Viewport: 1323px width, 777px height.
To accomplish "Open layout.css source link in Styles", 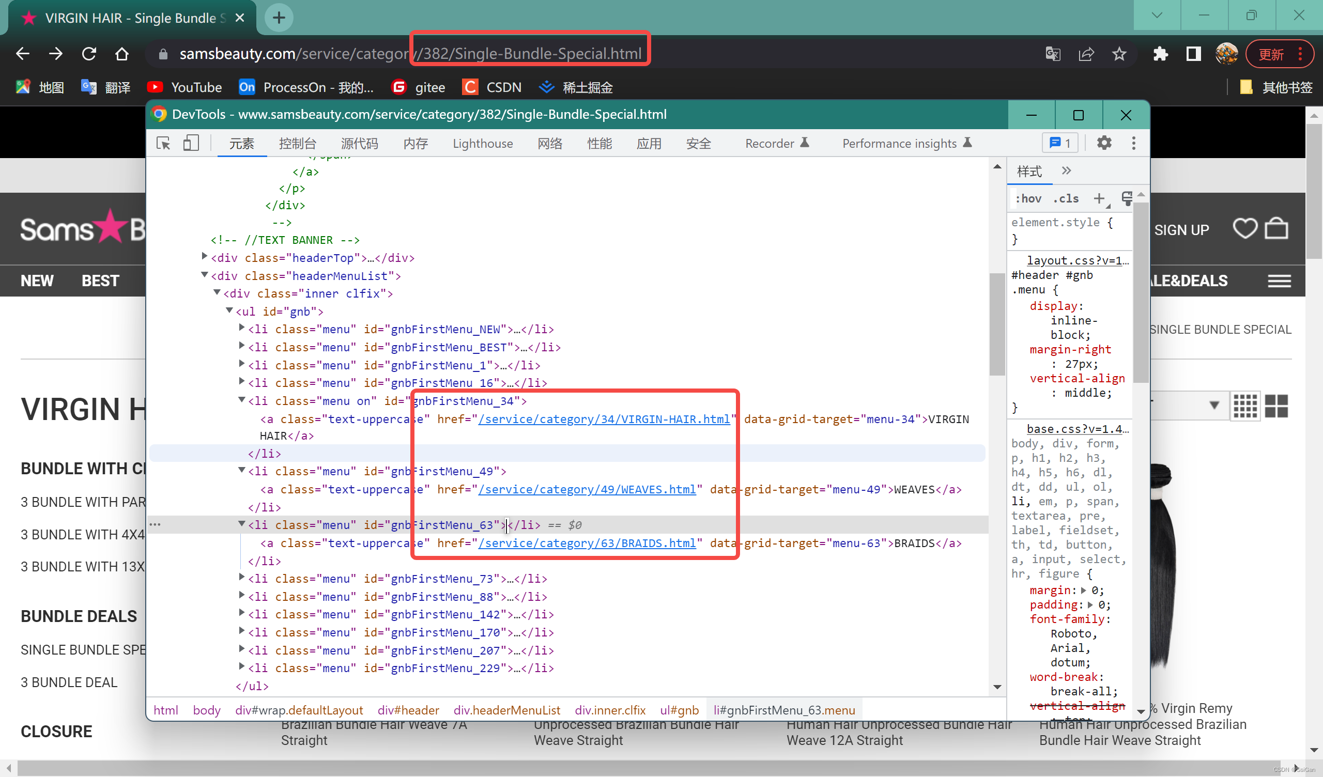I will (1077, 260).
